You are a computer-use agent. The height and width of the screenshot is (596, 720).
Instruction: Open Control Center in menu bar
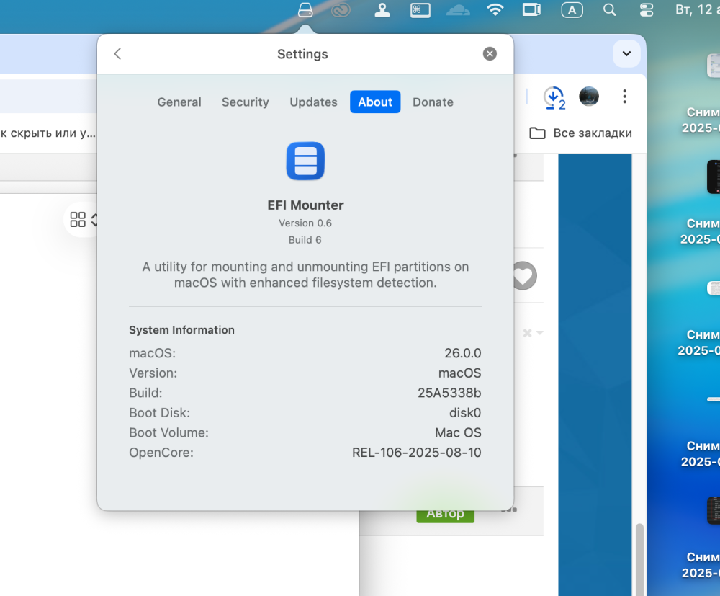pyautogui.click(x=647, y=9)
